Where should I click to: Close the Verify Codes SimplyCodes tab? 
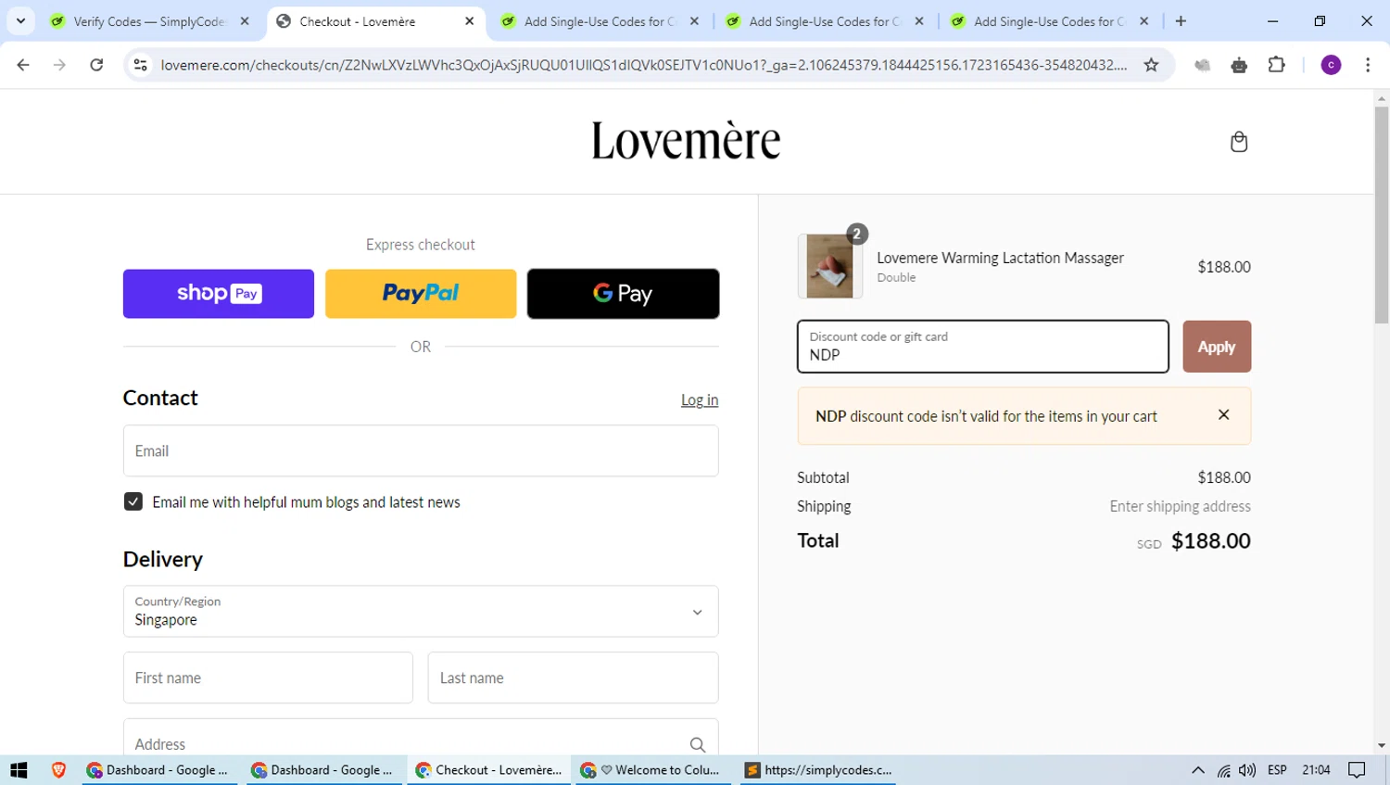pyautogui.click(x=245, y=20)
